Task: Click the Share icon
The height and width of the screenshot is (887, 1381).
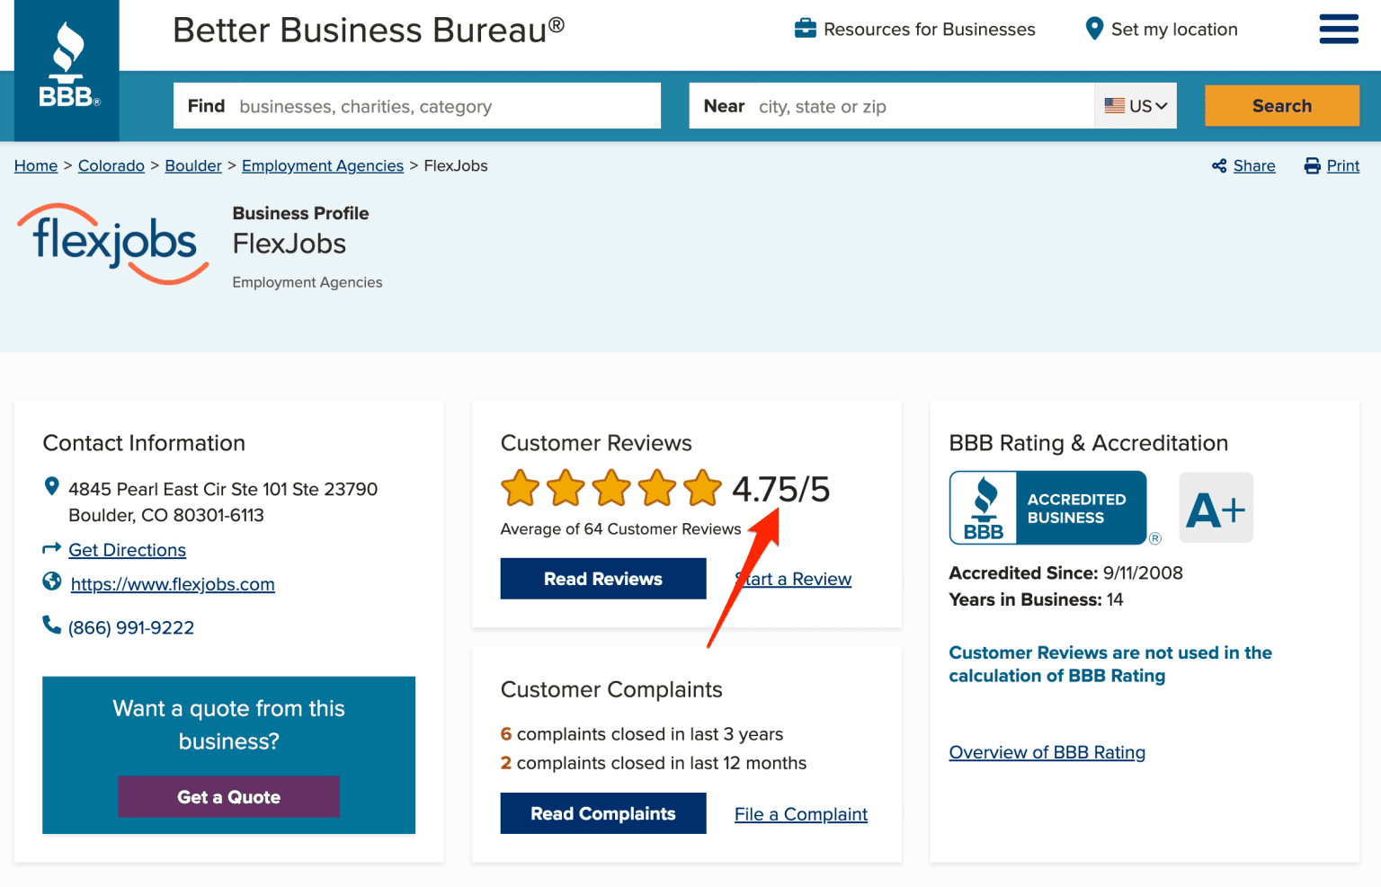Action: 1219,165
